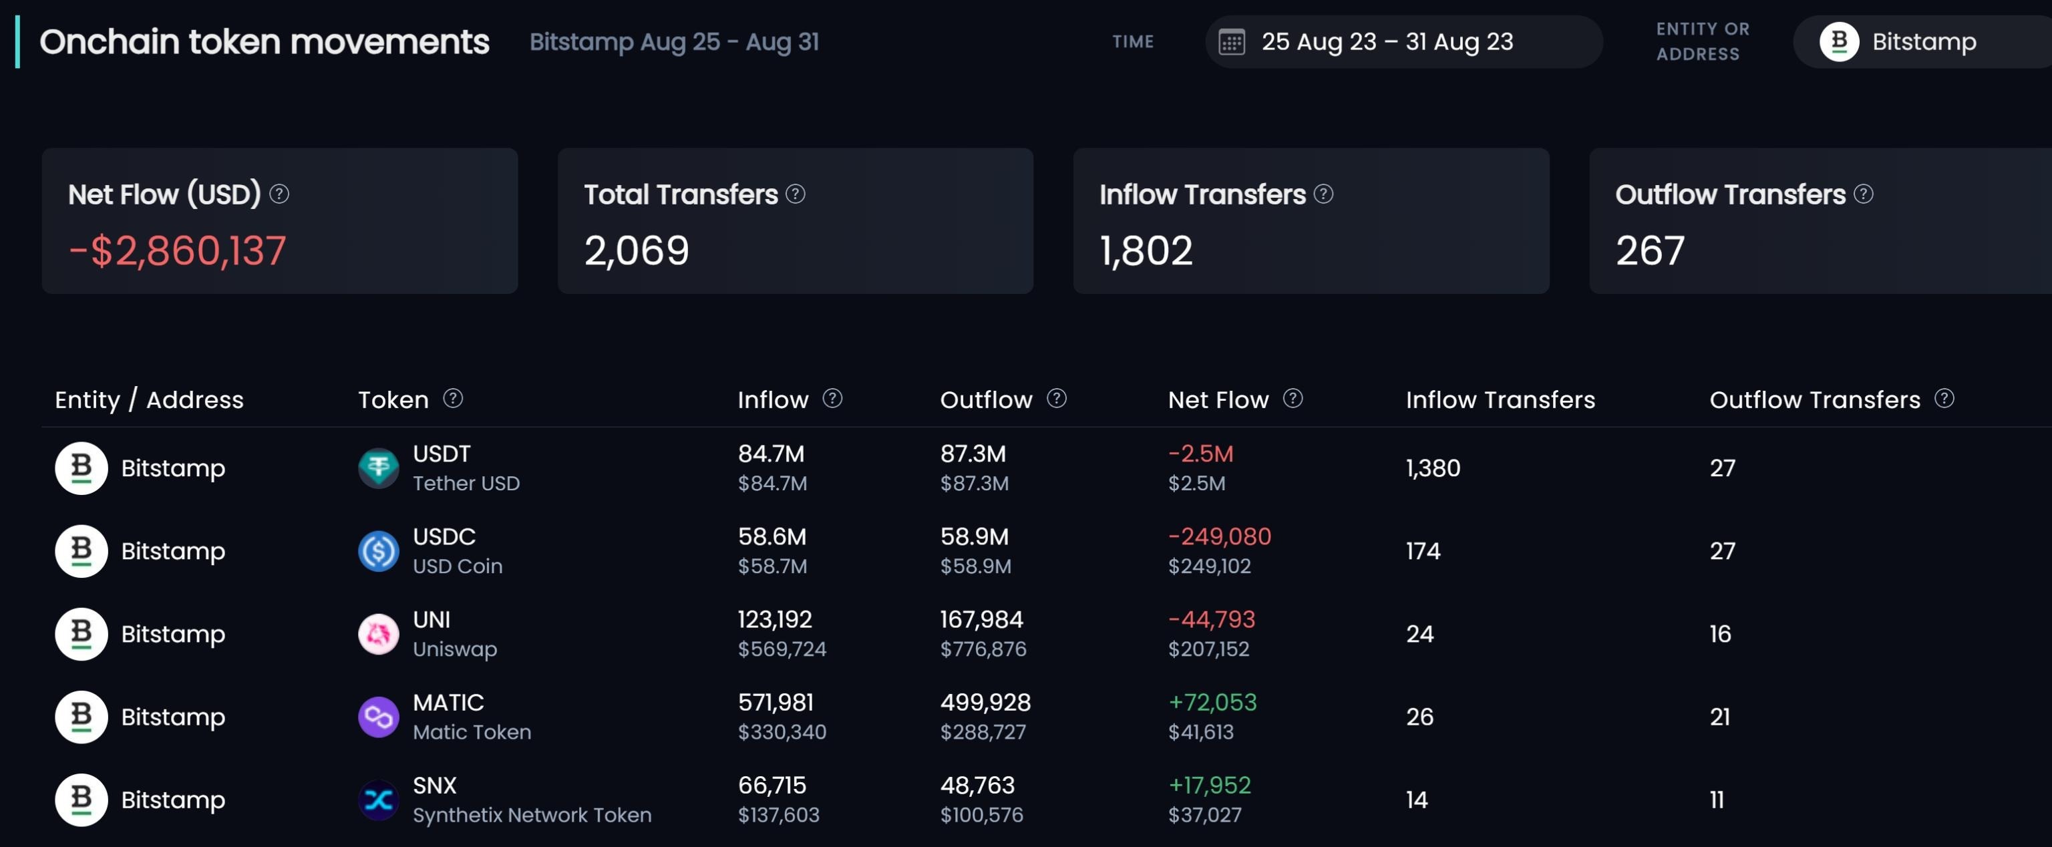
Task: Sort table by Inflow column header
Action: (773, 399)
